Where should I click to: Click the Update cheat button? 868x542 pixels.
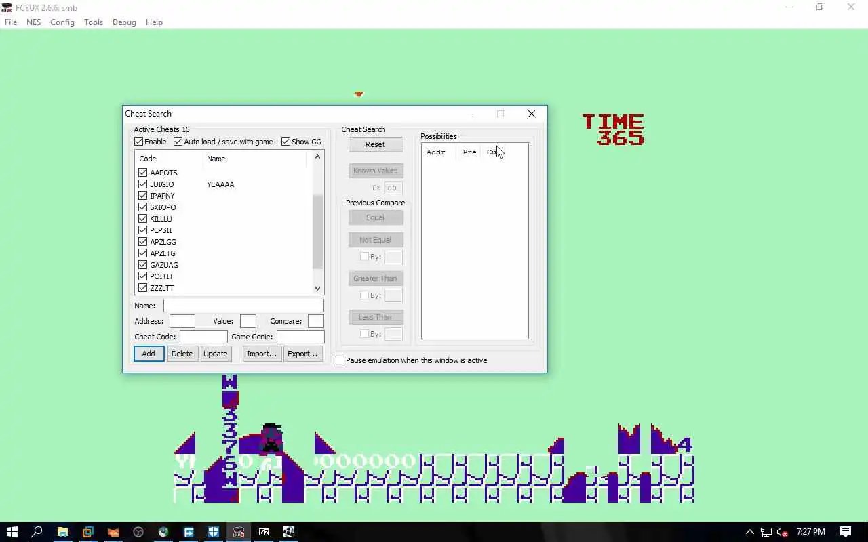pyautogui.click(x=216, y=354)
